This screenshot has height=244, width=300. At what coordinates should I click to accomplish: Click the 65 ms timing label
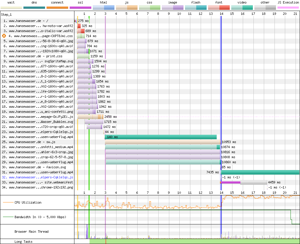click(226, 167)
